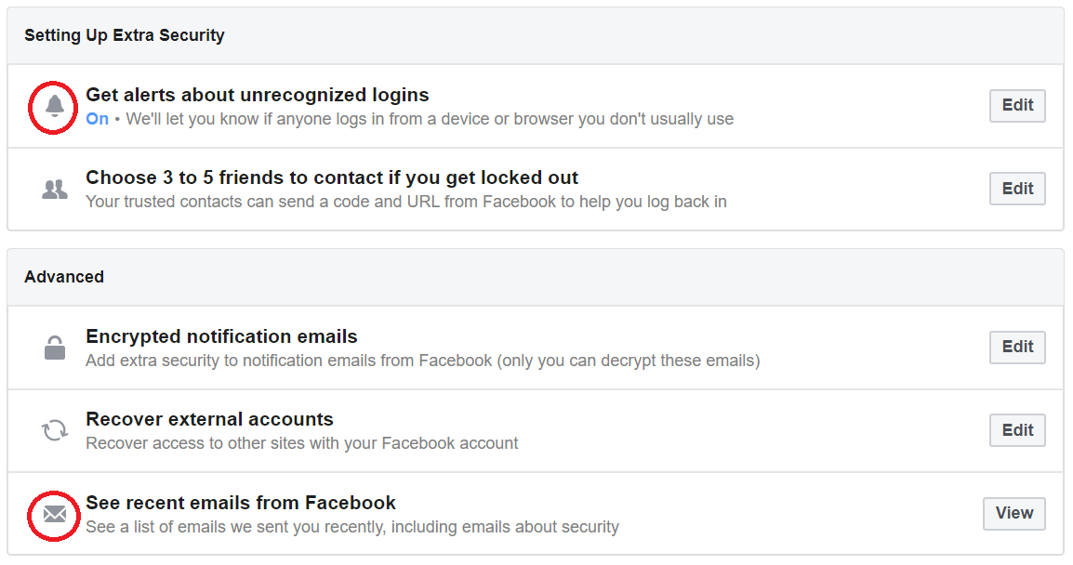Viewport: 1073px width, 565px height.
Task: Edit Encrypted notification emails setting
Action: click(1017, 348)
